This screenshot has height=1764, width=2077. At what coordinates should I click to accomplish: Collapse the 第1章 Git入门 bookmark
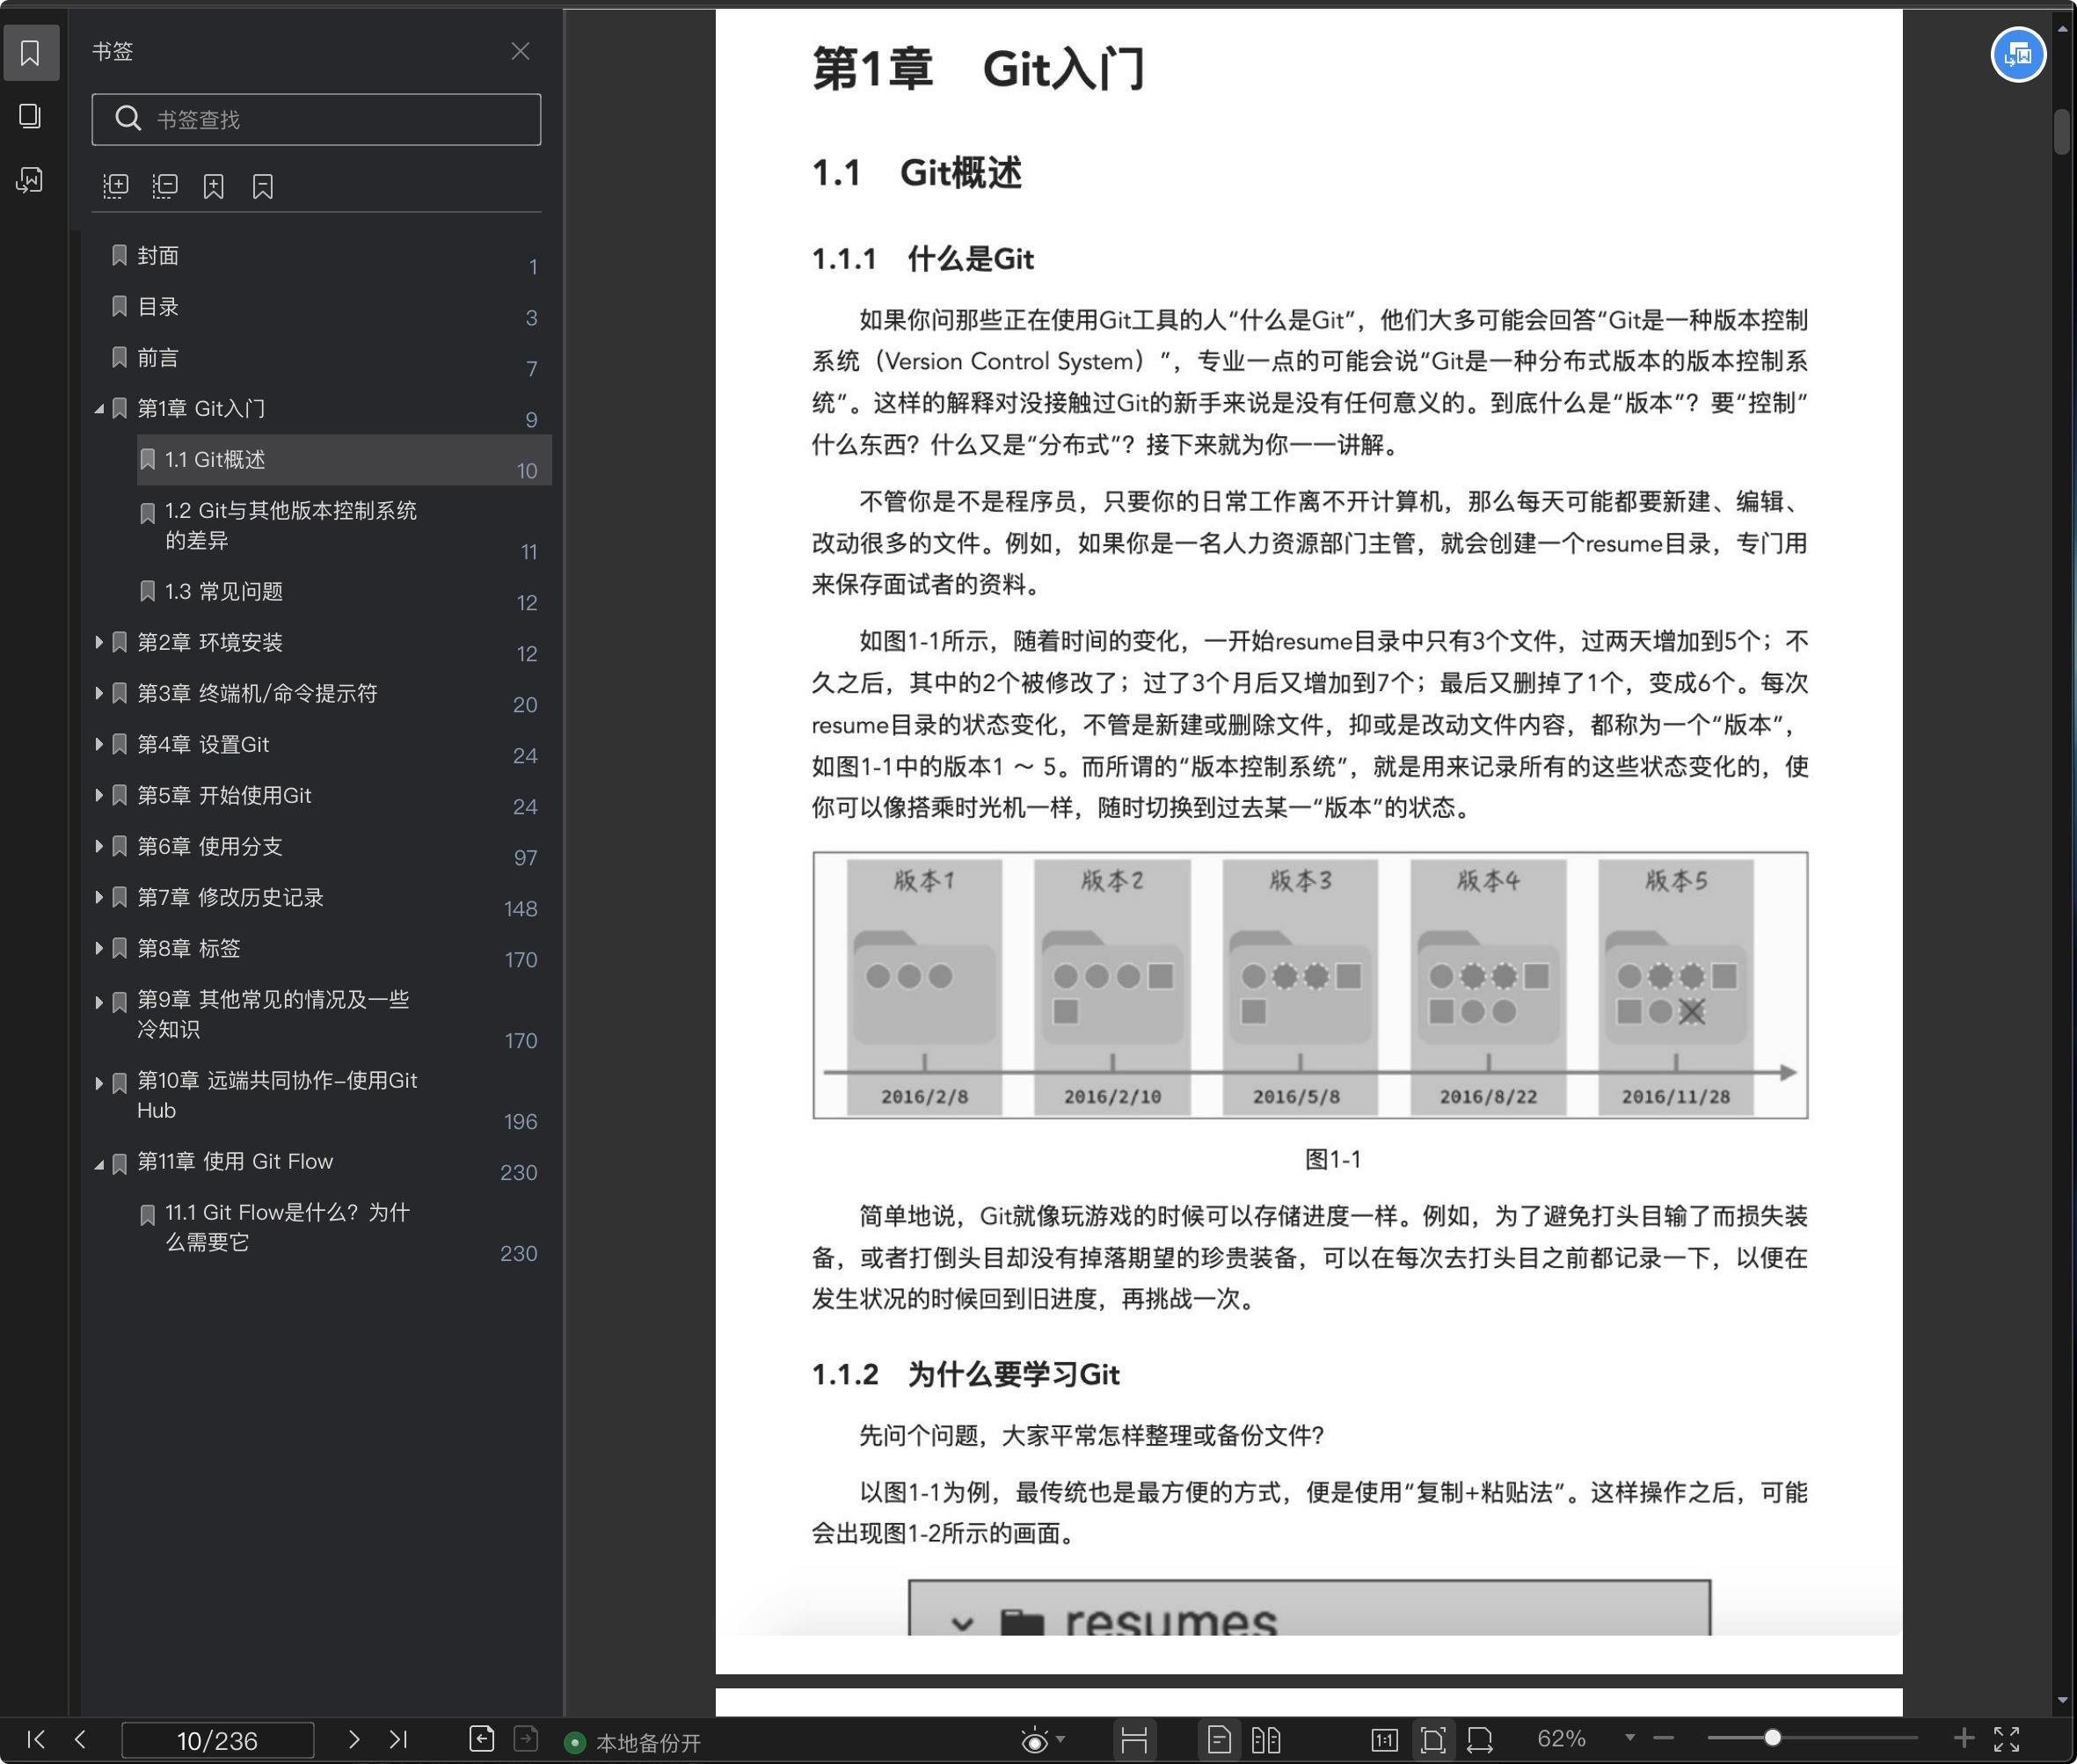coord(99,409)
